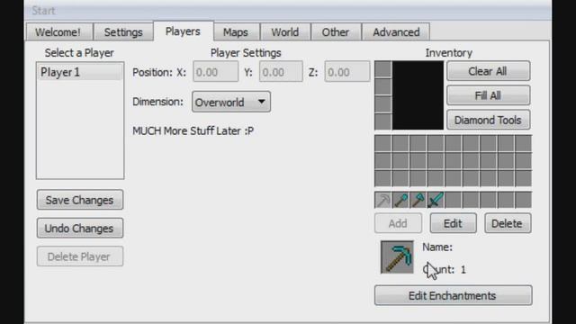This screenshot has height=324, width=576.
Task: Click the Position Z input field
Action: (347, 72)
